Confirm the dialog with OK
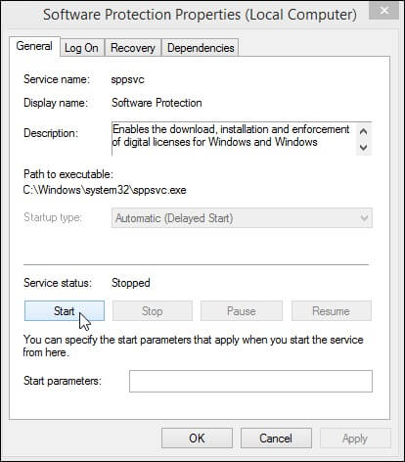Image resolution: width=405 pixels, height=462 pixels. (x=197, y=439)
